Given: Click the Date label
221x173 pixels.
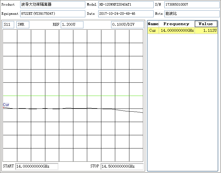Looking at the screenshot, I should point(91,14).
